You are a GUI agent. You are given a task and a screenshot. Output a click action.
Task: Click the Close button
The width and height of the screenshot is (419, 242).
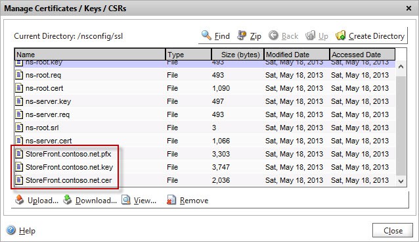(x=393, y=230)
